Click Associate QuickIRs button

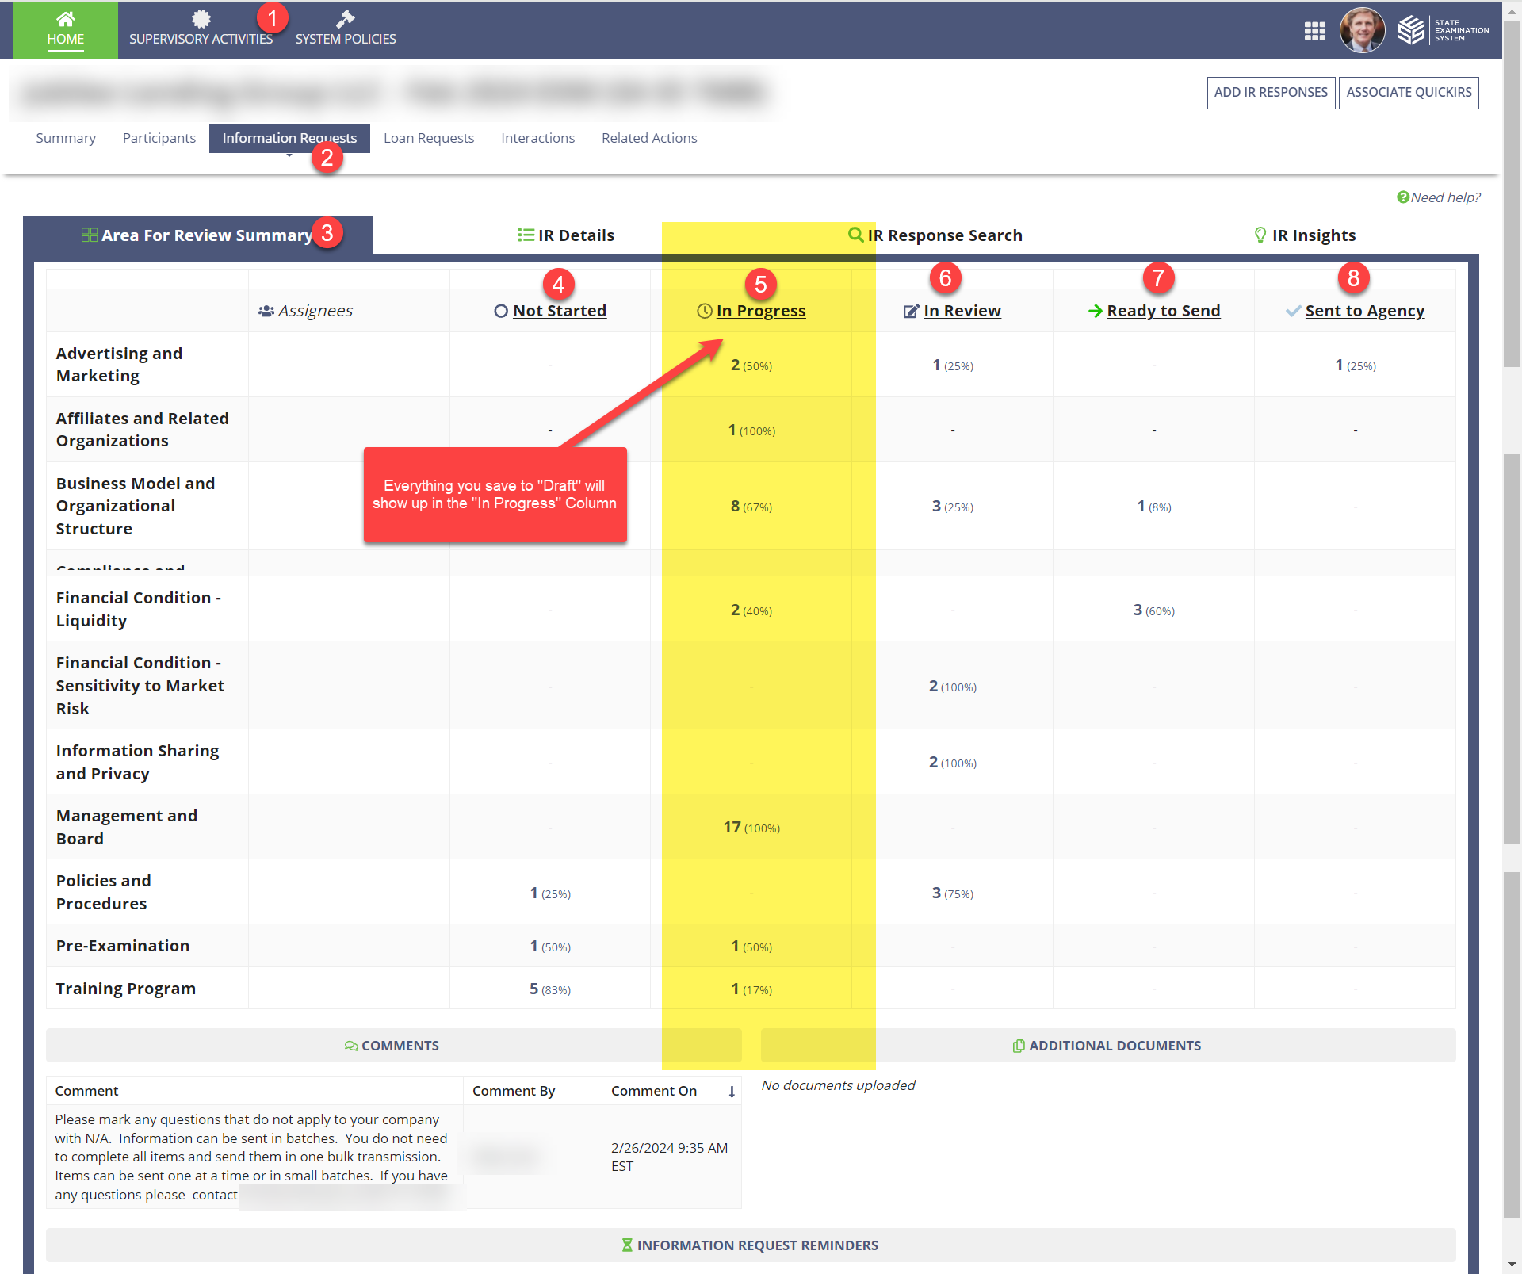[1409, 93]
